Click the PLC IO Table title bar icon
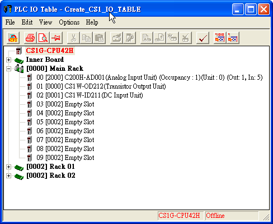The image size is (273, 224). (x=8, y=9)
